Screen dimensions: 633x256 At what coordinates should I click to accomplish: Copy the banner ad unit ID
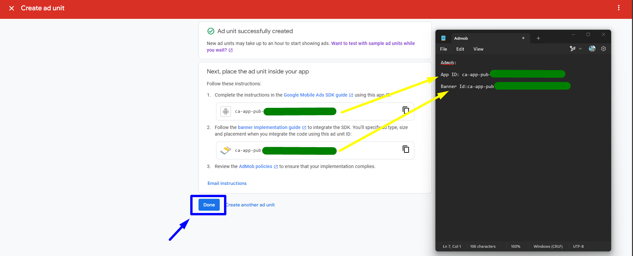coord(406,149)
